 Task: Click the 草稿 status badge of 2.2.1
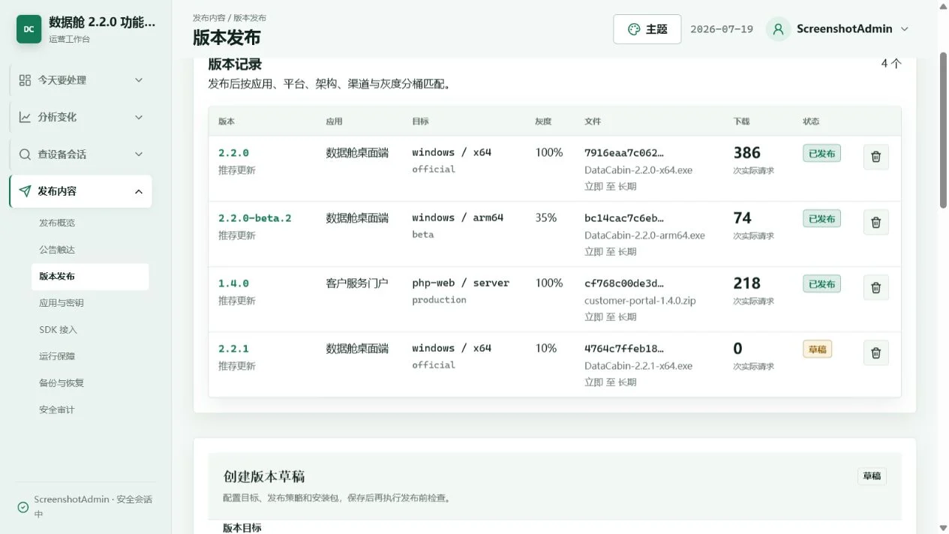[817, 349]
